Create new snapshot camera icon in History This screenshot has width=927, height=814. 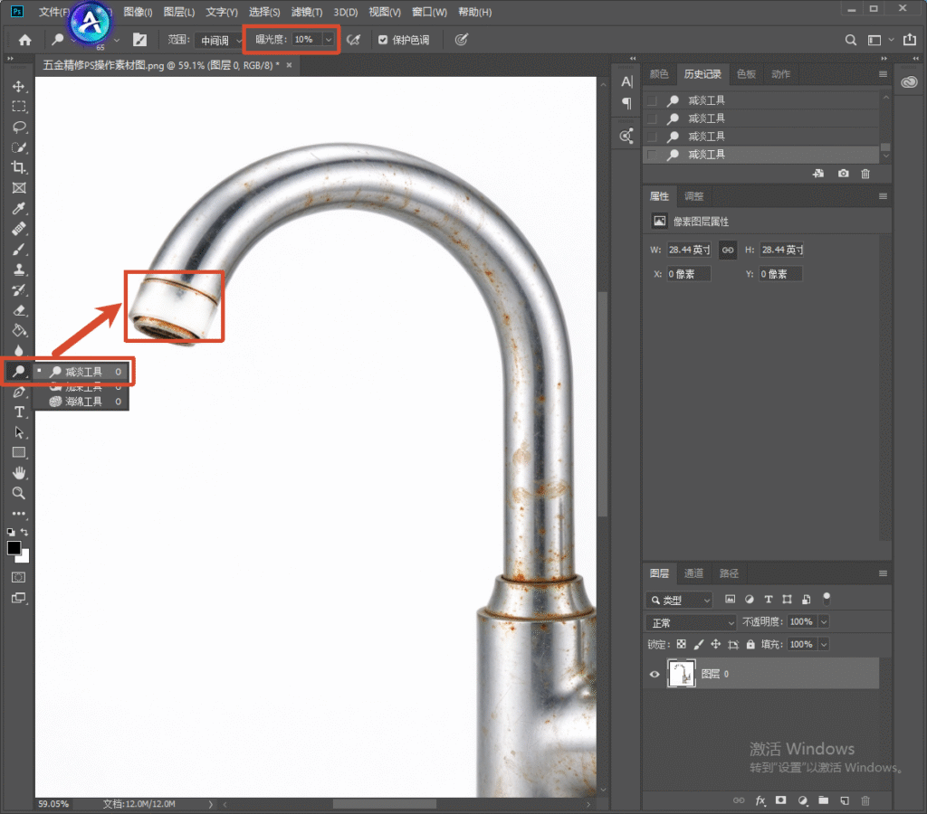click(x=843, y=173)
